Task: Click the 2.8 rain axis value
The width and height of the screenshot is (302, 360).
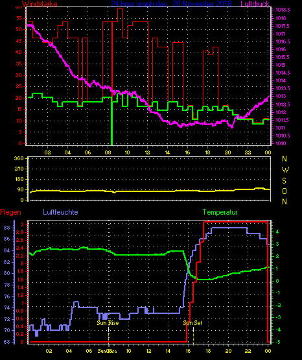Action: pyautogui.click(x=20, y=233)
